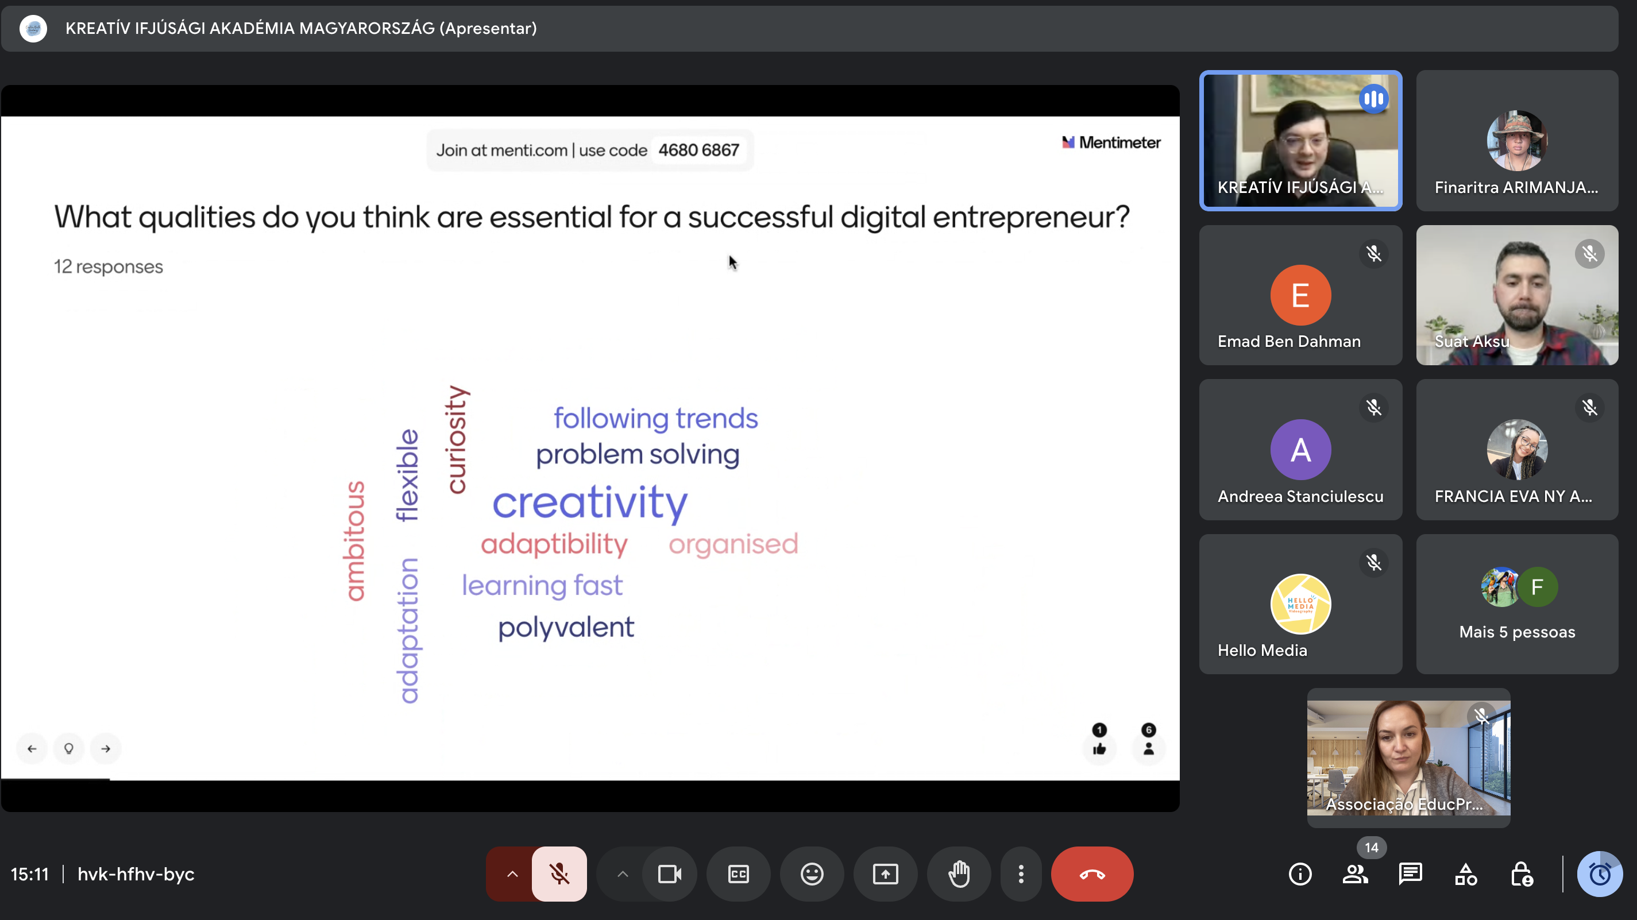This screenshot has height=920, width=1637.
Task: Open more options three-dot menu
Action: click(1021, 874)
